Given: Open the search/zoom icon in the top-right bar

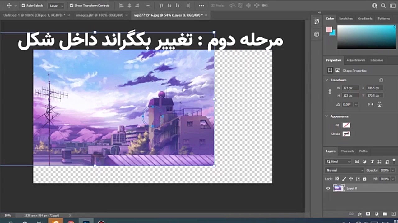Looking at the screenshot, I should click(x=384, y=5).
